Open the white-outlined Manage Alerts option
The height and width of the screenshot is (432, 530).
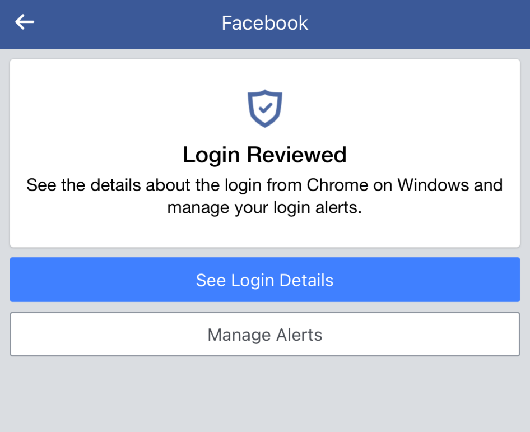(265, 335)
